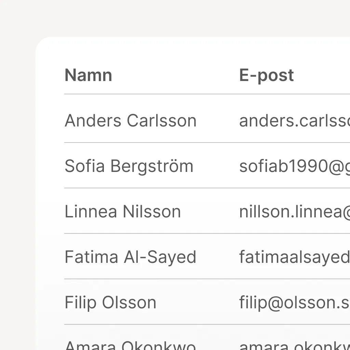Open the filip@olsson email address
The height and width of the screenshot is (350, 350).
pos(294,302)
